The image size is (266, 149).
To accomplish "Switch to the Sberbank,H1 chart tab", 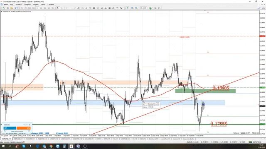I will pos(153,139).
